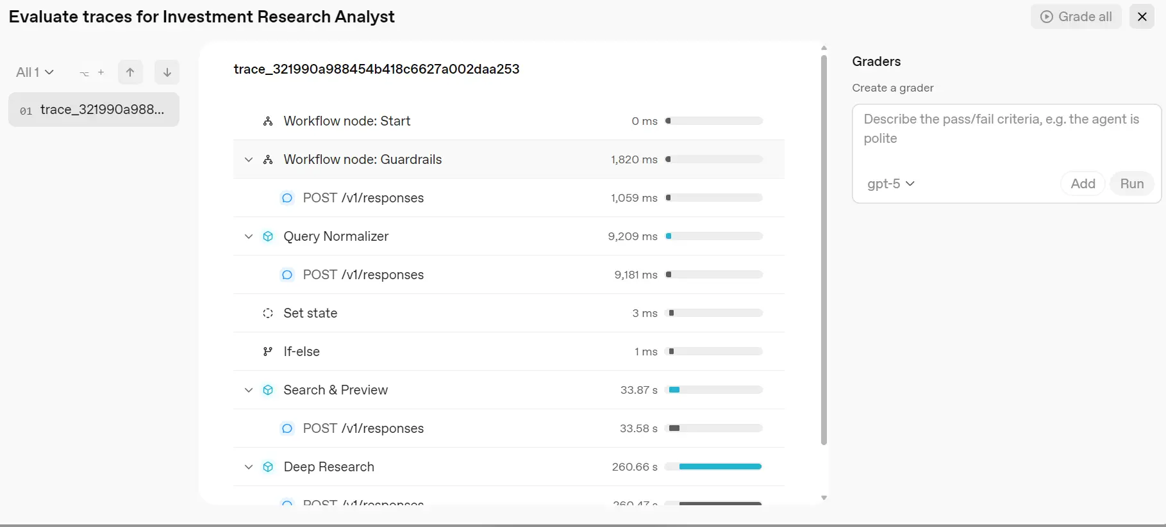Click the keyboard shortcut plus icon
Image resolution: width=1166 pixels, height=527 pixels.
(x=101, y=72)
